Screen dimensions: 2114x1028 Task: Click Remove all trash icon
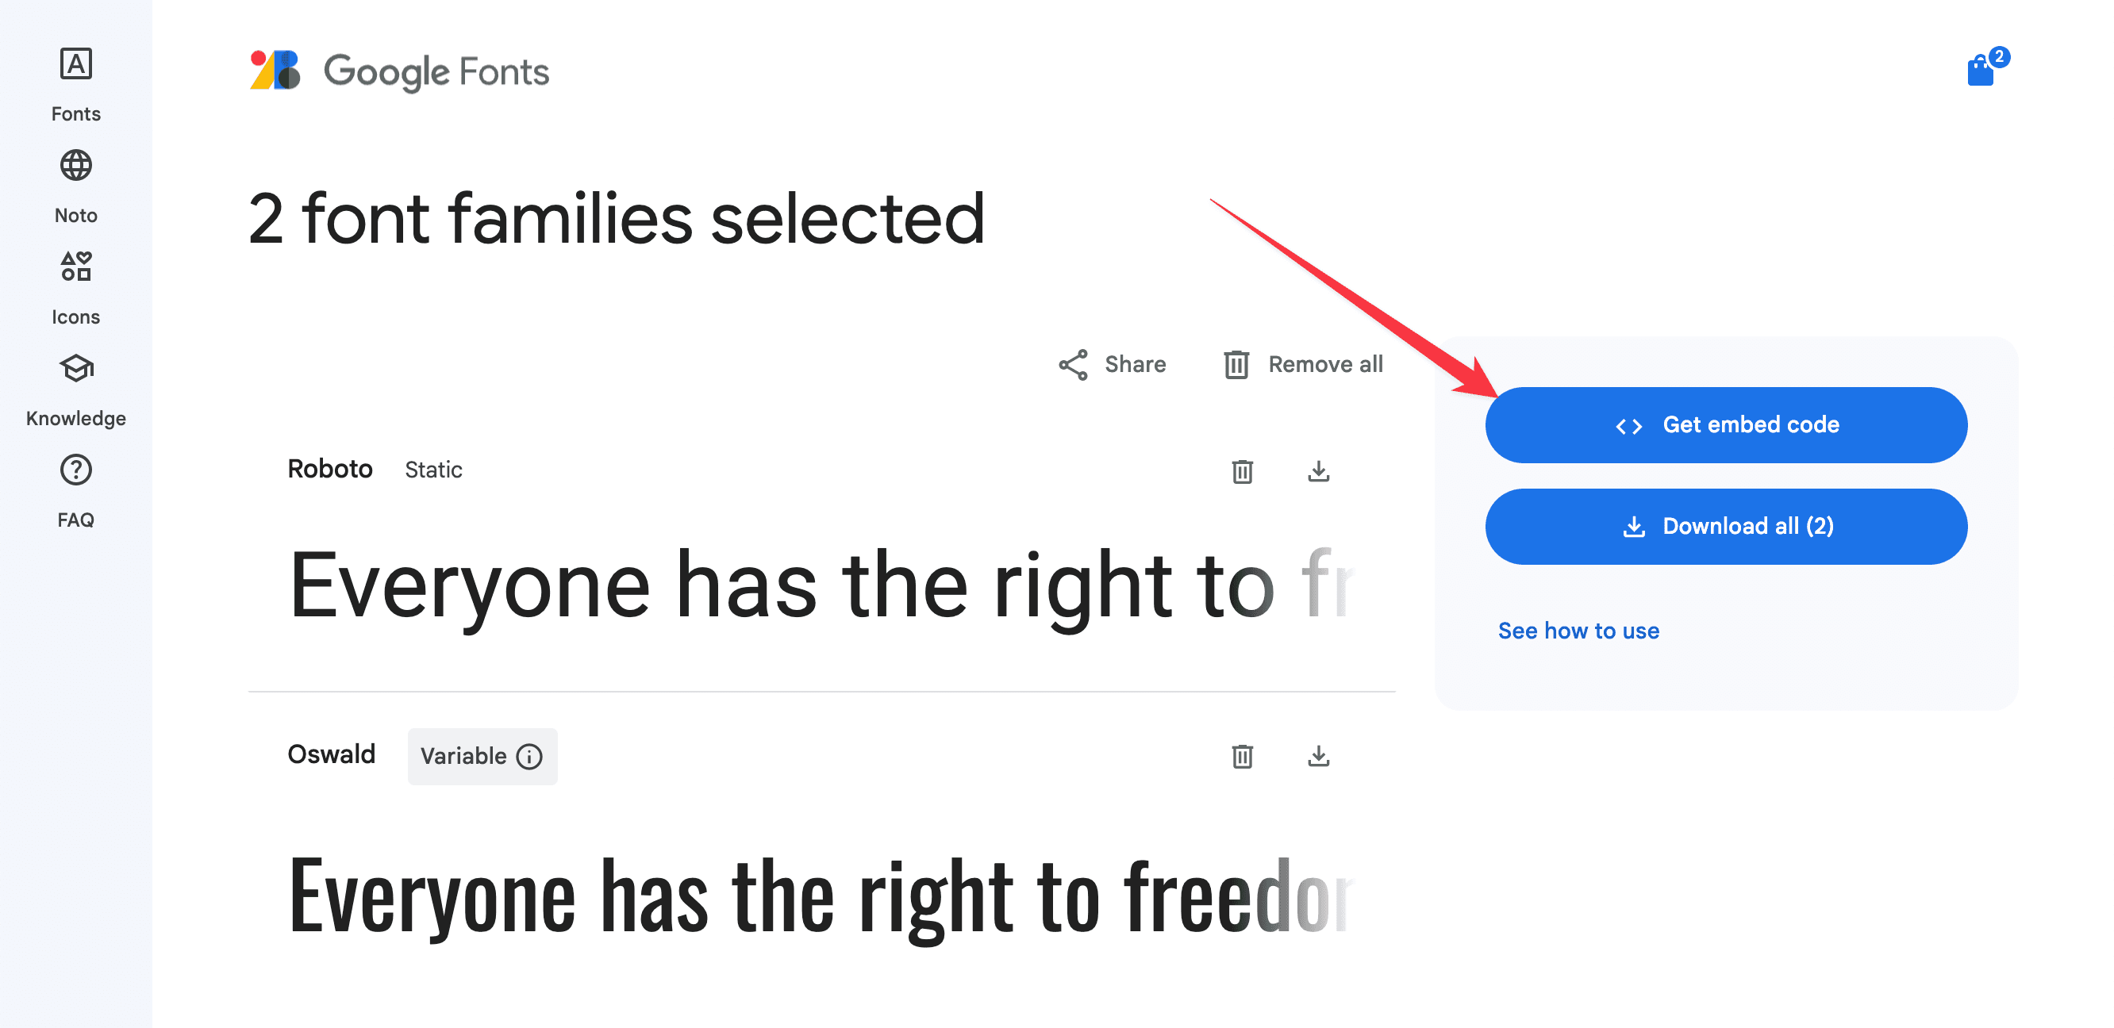[1234, 364]
